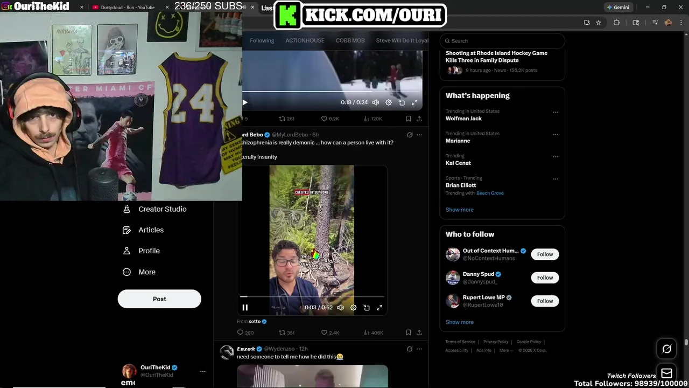This screenshot has height=388, width=689.
Task: Bookmark the top video tweet
Action: tap(409, 119)
